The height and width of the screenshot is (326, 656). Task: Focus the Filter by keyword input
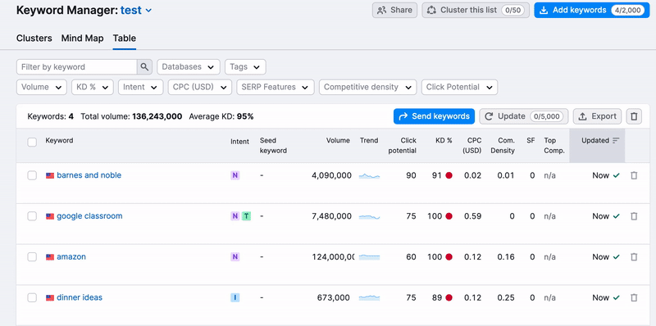pyautogui.click(x=76, y=67)
